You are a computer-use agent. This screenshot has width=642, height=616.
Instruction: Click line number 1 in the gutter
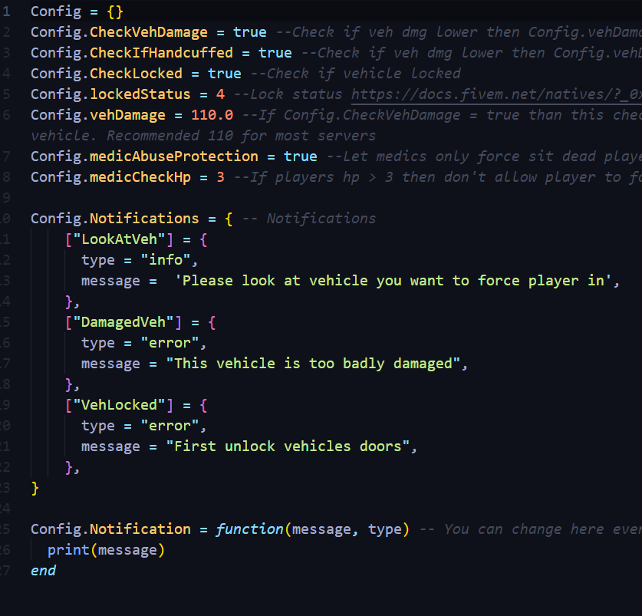[6, 12]
